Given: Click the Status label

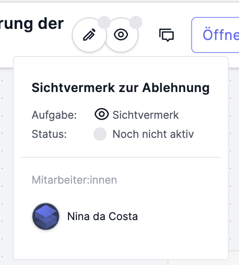Looking at the screenshot, I should tap(49, 134).
